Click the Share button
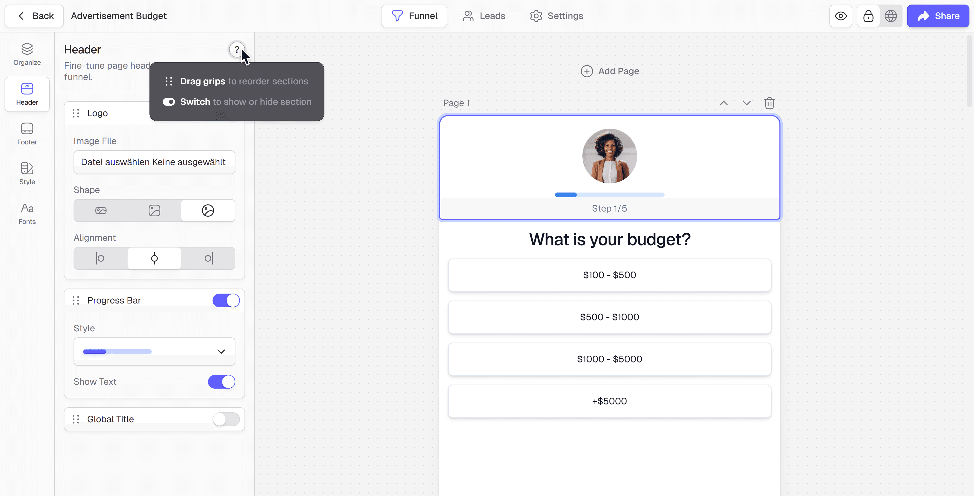Image resolution: width=974 pixels, height=496 pixels. tap(938, 16)
